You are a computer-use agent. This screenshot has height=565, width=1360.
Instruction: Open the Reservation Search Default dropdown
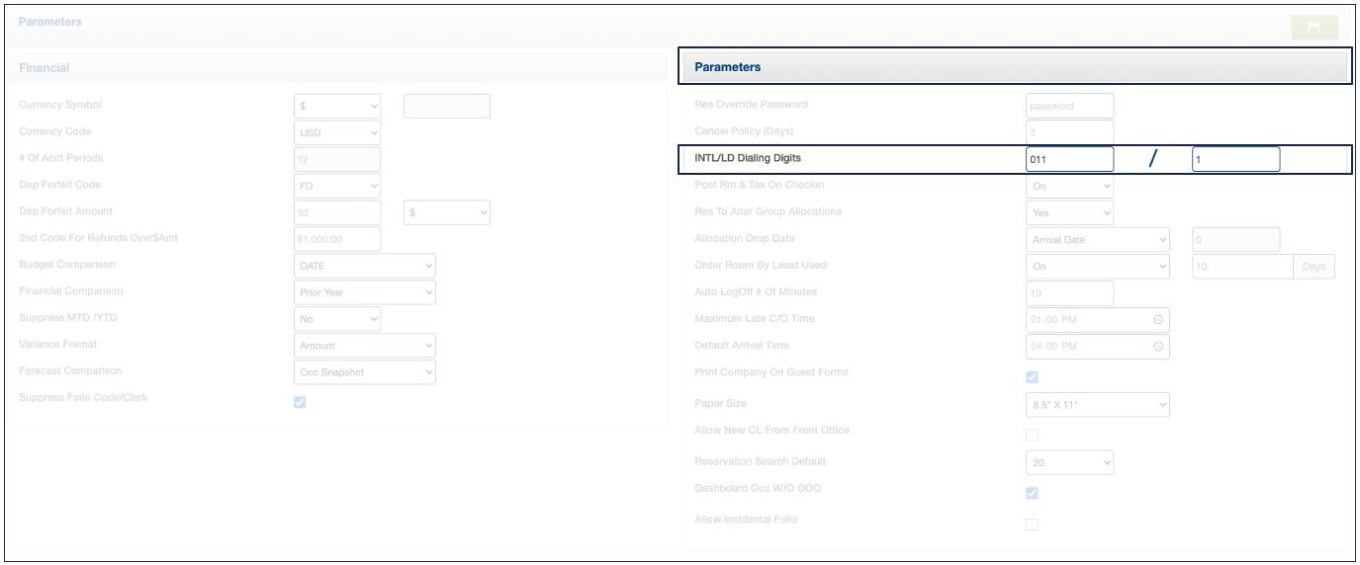(1069, 462)
